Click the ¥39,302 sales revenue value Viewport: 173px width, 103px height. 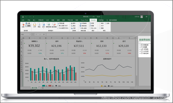click(x=34, y=46)
